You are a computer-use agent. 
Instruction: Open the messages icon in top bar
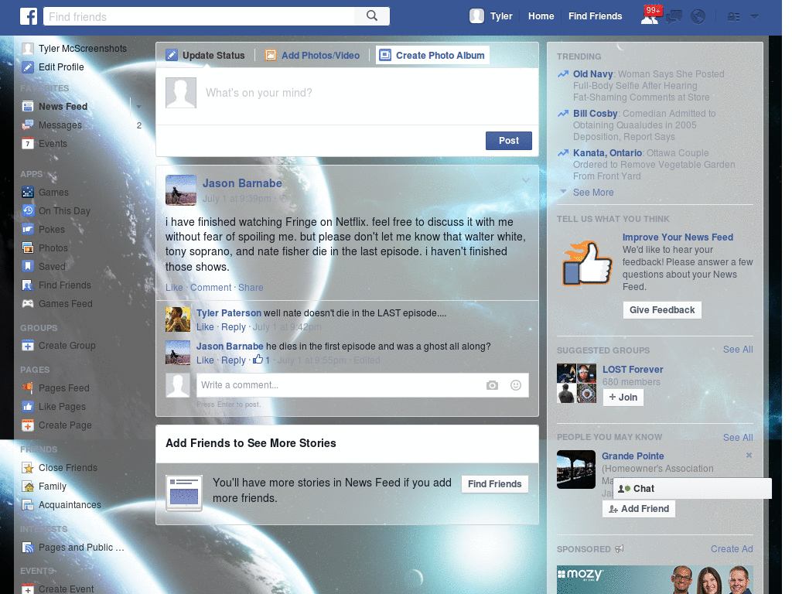click(674, 17)
